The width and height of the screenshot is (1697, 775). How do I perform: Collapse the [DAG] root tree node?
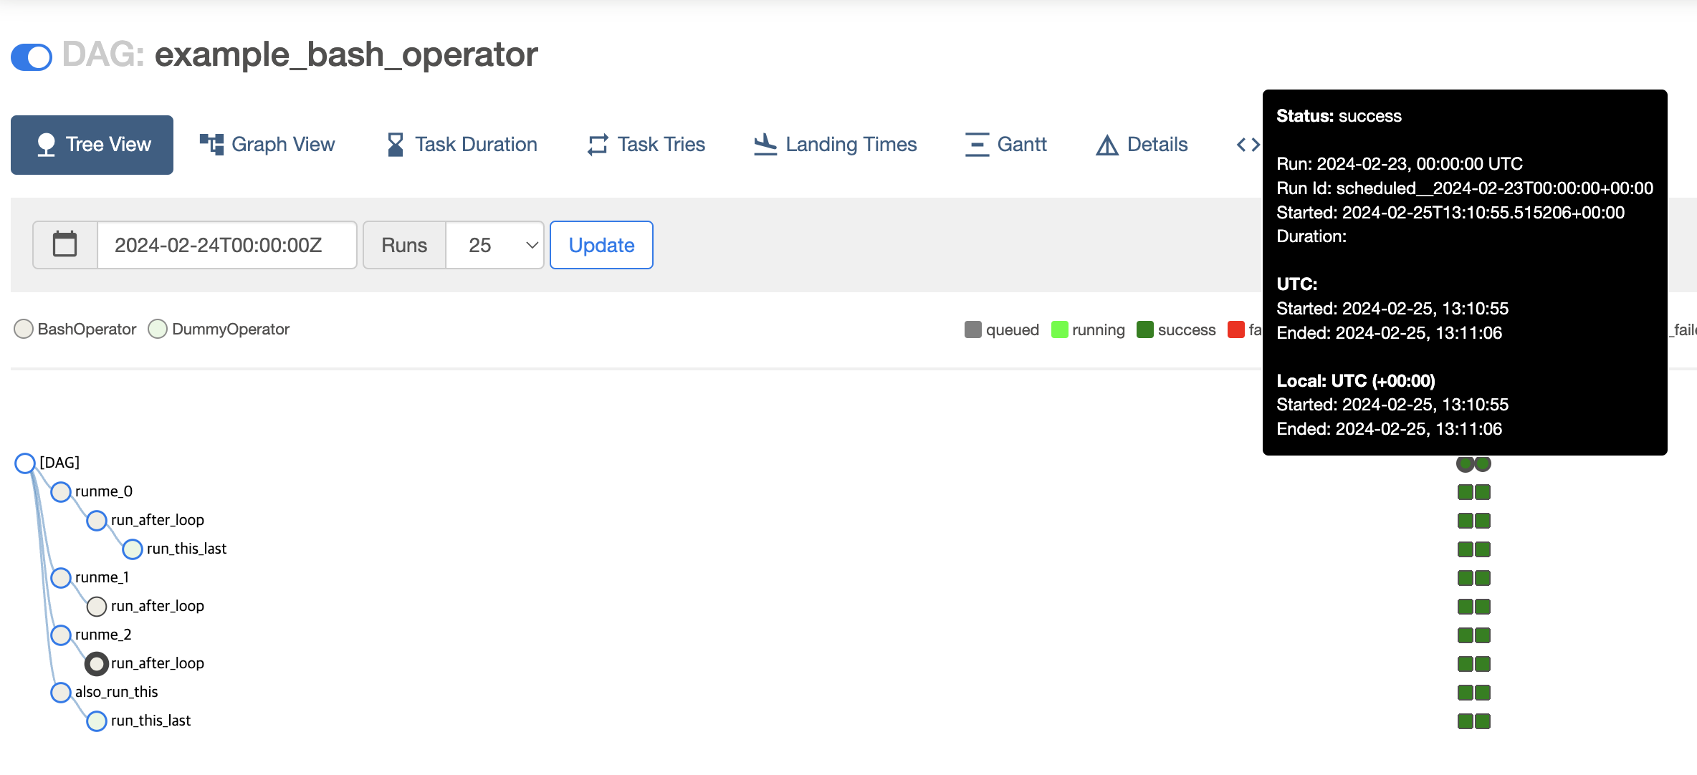tap(25, 463)
